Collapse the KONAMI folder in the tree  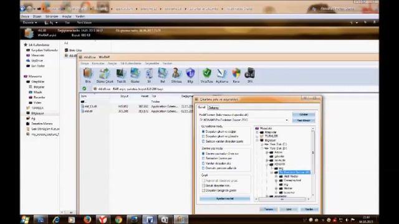pyautogui.click(x=267, y=164)
